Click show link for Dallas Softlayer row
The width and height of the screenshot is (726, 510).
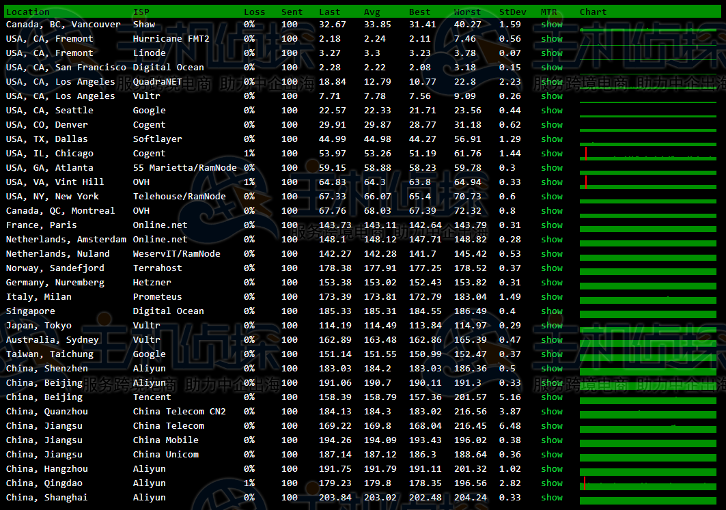pos(552,139)
